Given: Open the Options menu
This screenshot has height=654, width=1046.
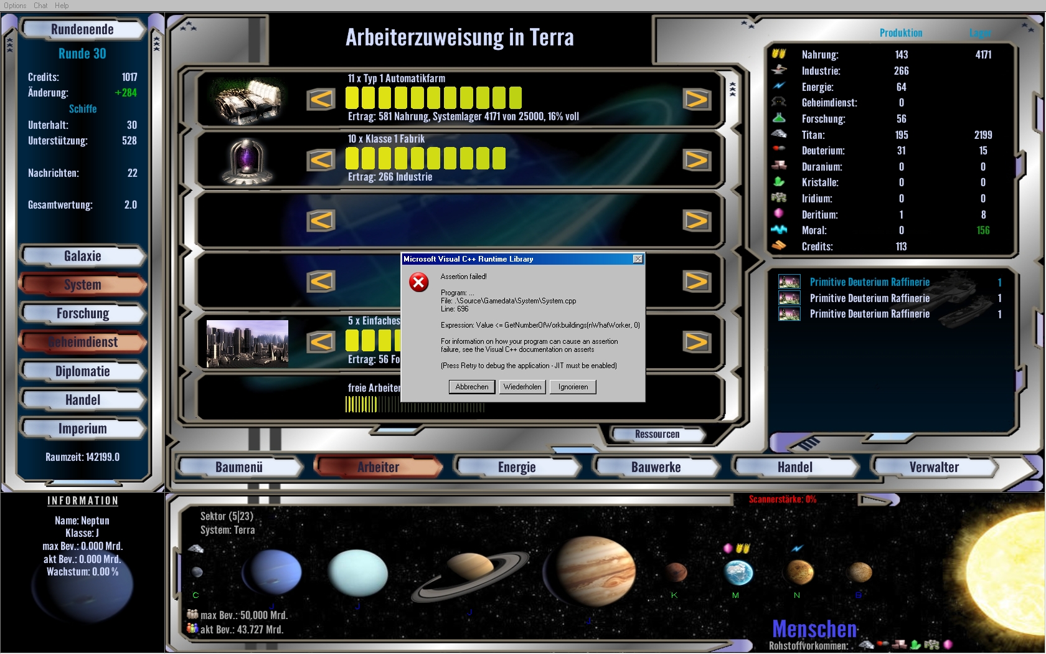Looking at the screenshot, I should (x=15, y=6).
